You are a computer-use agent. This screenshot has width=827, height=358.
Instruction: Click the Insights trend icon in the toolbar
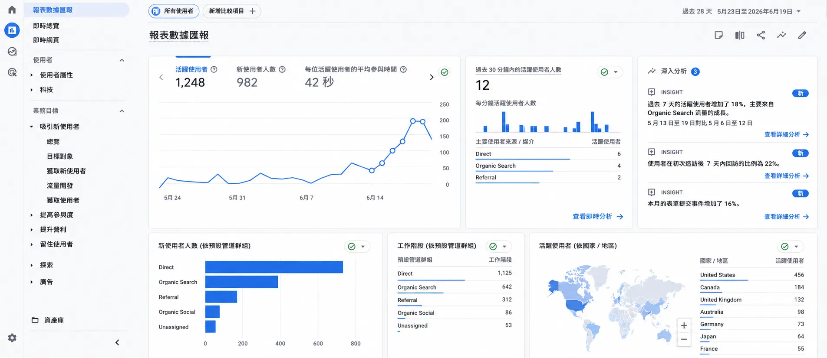[781, 35]
